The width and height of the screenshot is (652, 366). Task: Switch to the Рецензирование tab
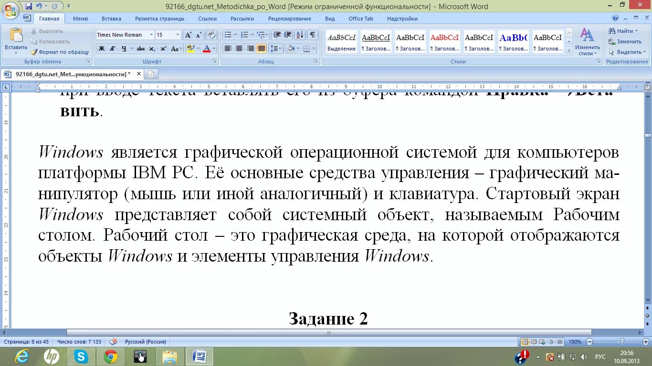tap(289, 19)
